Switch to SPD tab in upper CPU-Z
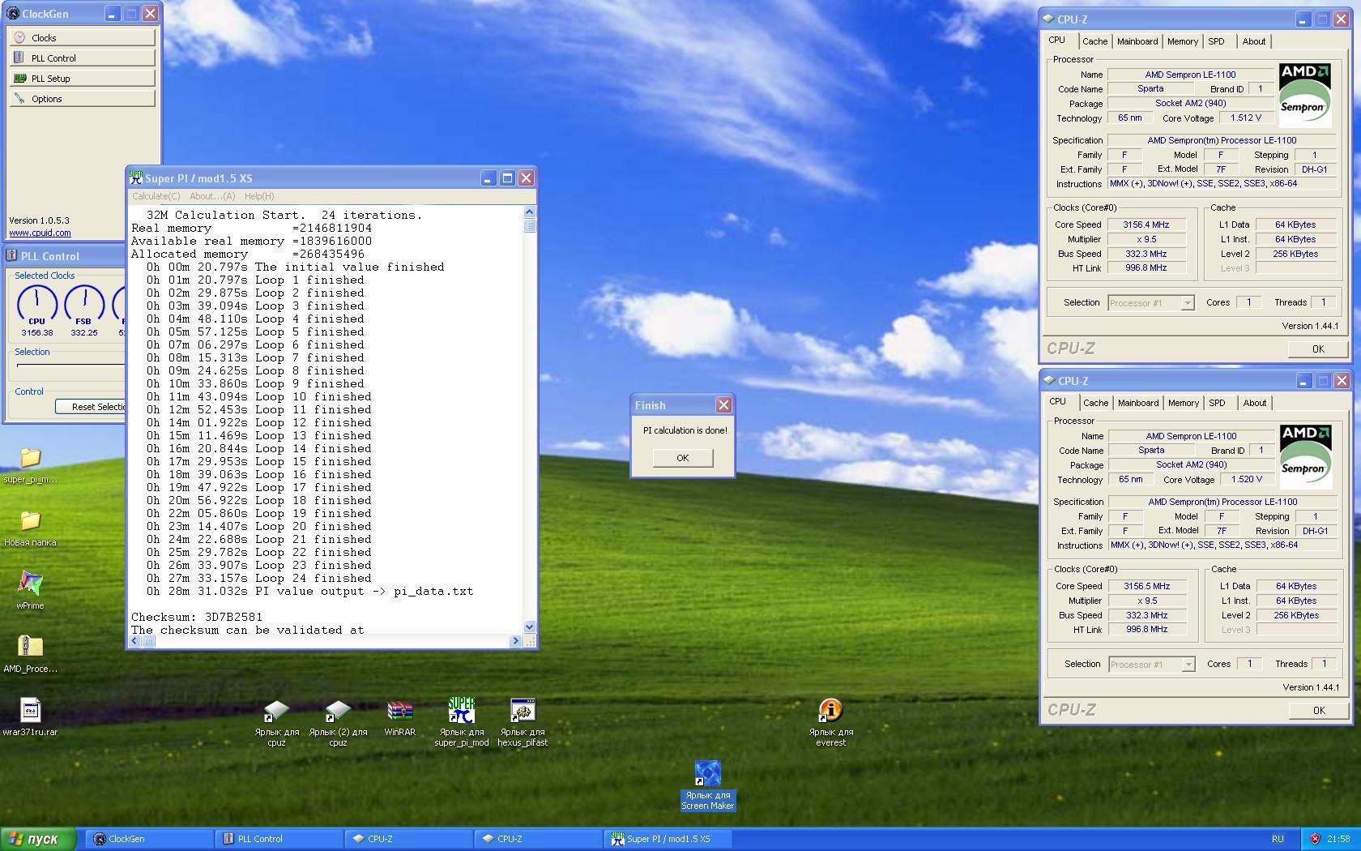Image resolution: width=1361 pixels, height=851 pixels. pos(1216,41)
